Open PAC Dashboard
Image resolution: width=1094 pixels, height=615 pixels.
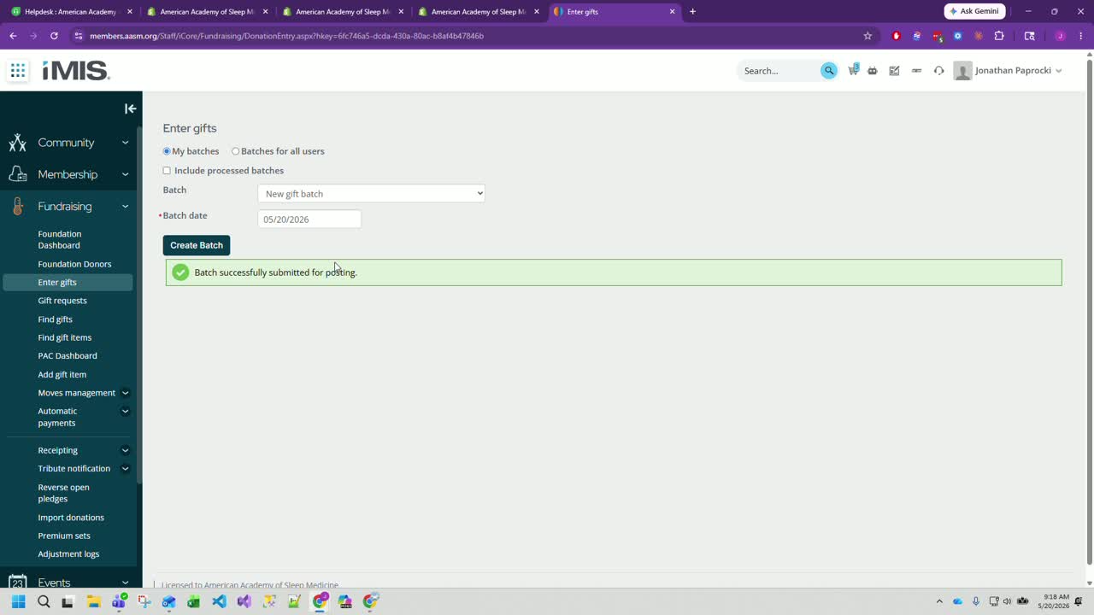point(68,356)
